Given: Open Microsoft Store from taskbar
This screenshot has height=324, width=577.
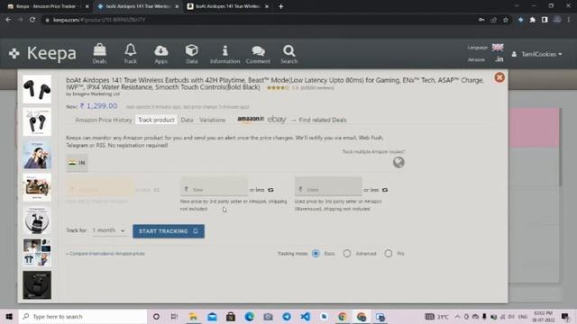Looking at the screenshot, I should [x=231, y=316].
